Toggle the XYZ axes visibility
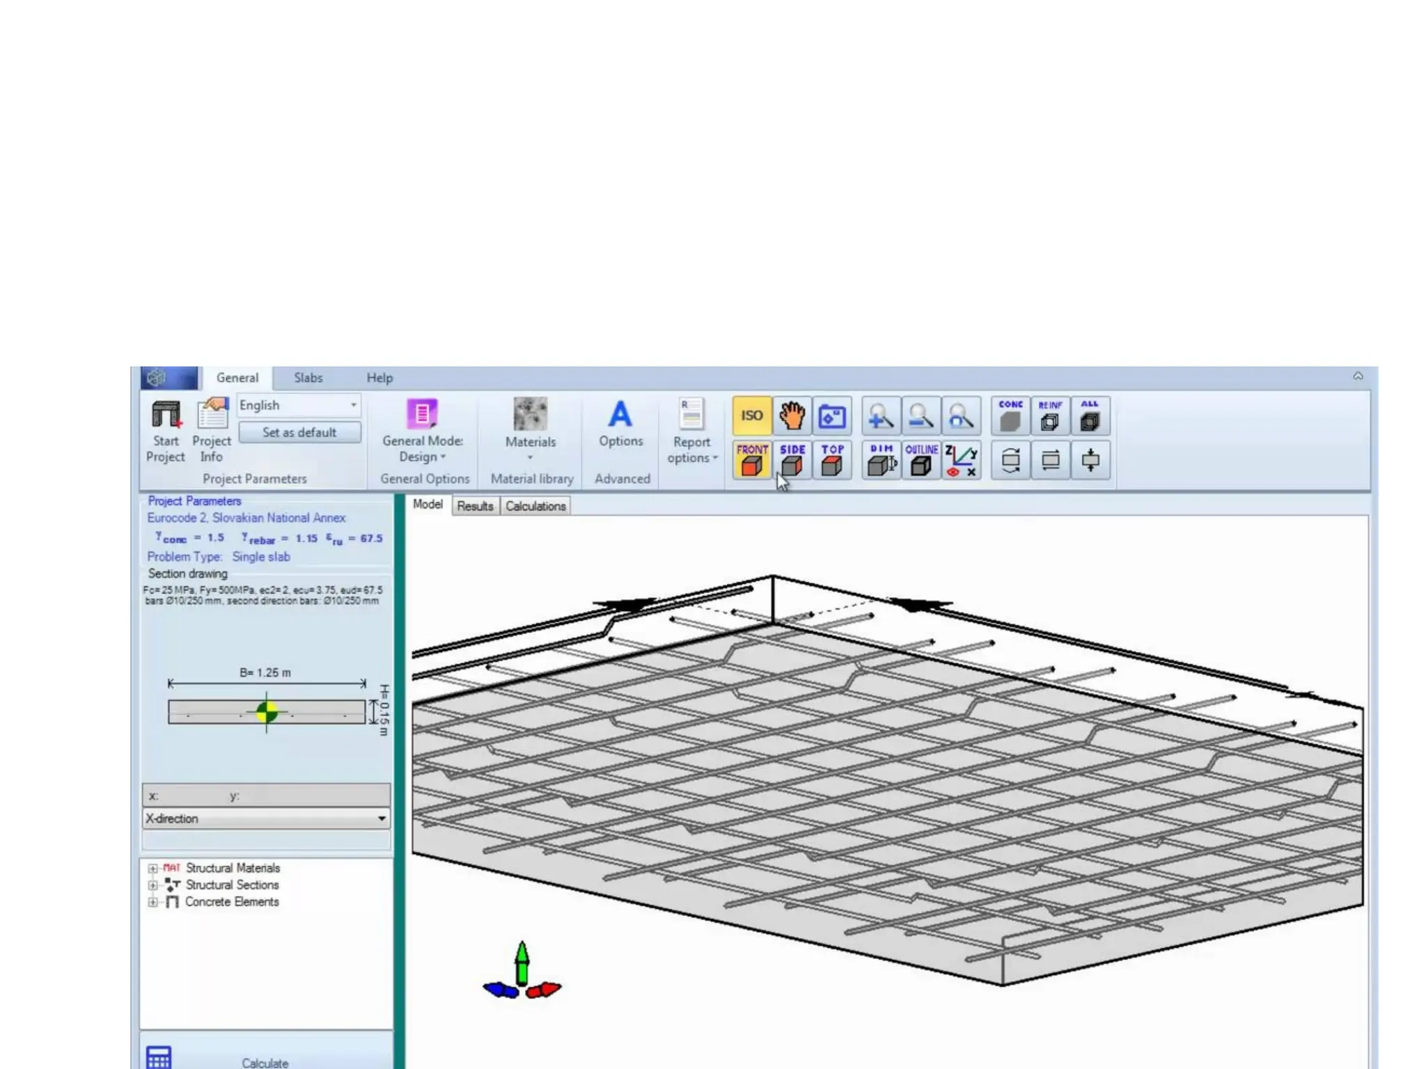The height and width of the screenshot is (1069, 1426). 961,460
